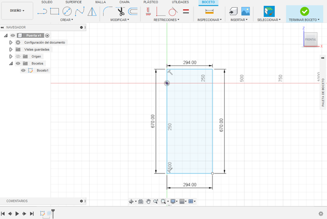Toggle visibility of Origen folder

point(18,57)
